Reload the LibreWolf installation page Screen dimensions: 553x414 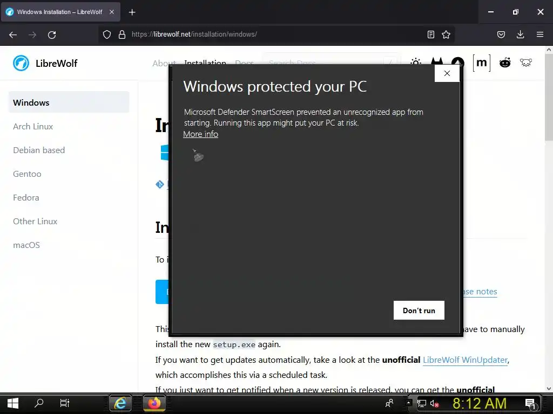coord(52,34)
